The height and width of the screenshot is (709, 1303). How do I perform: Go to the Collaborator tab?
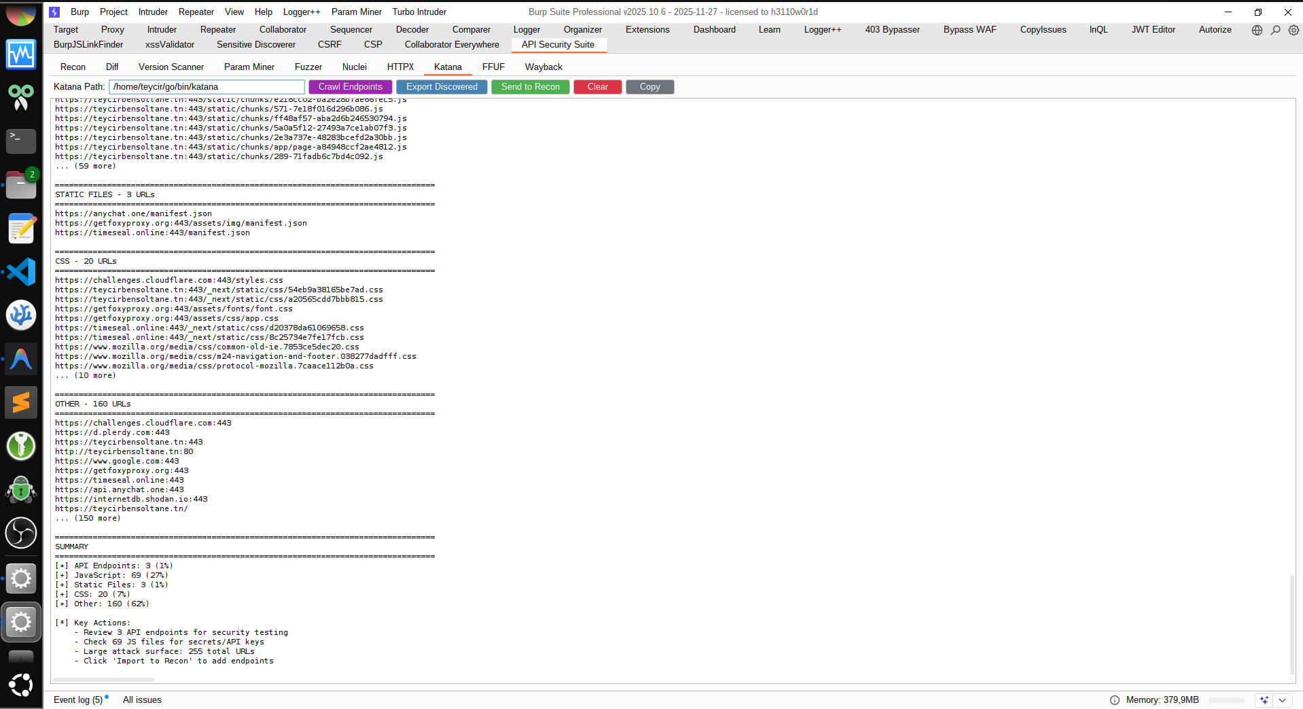click(283, 30)
